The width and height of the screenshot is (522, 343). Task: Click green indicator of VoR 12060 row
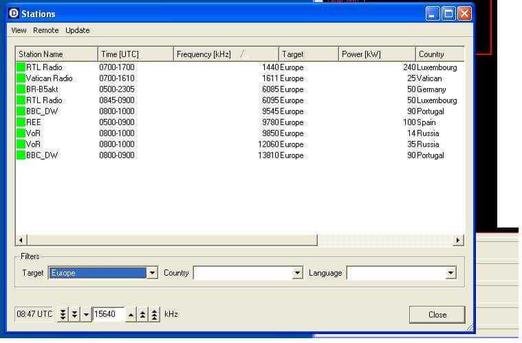pyautogui.click(x=21, y=144)
